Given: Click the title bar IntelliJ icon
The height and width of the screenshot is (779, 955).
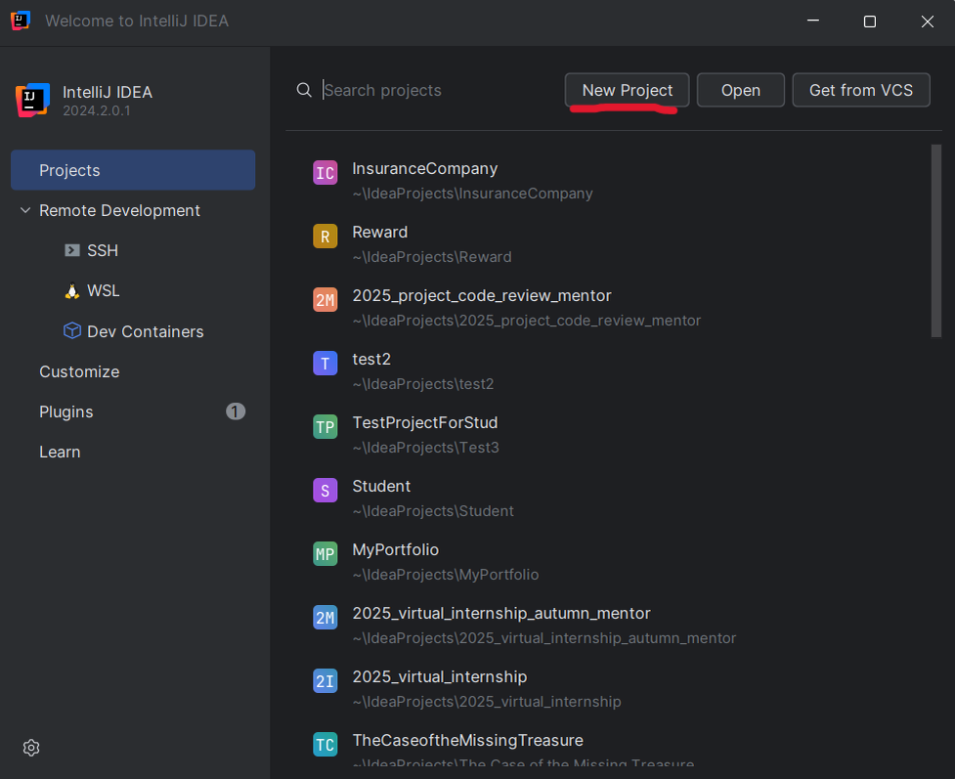Looking at the screenshot, I should (x=21, y=21).
